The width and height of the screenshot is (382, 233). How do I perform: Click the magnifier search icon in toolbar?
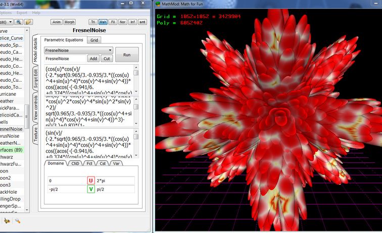[x=18, y=22]
